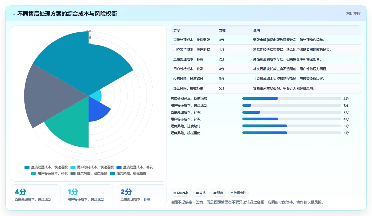Image resolution: width=372 pixels, height=216 pixels.
Task: Click table row cell 用户等待成本，快速退款
Action: click(192, 50)
